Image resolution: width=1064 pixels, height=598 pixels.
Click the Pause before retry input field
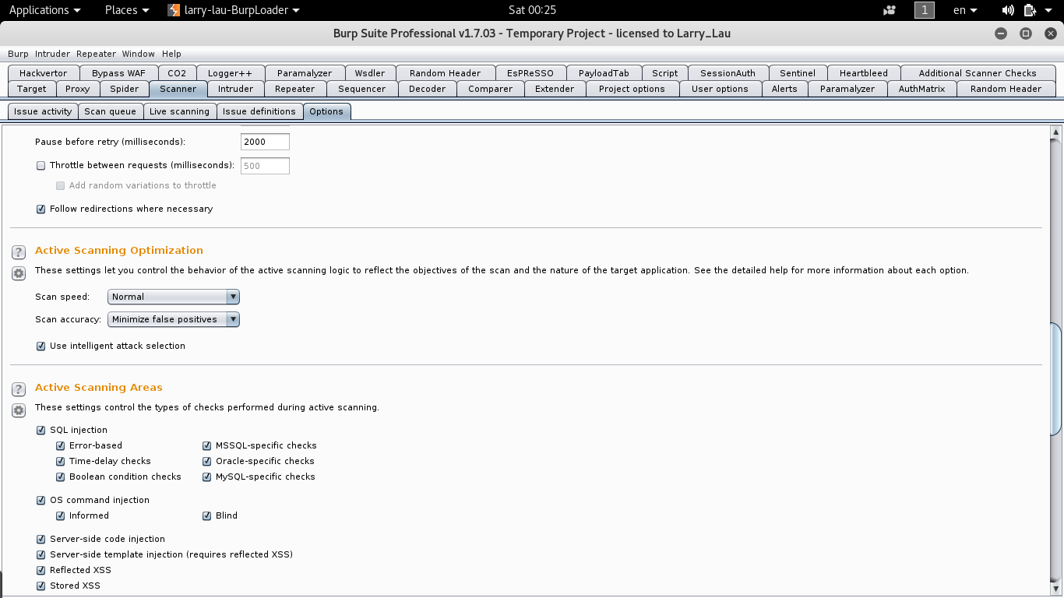(265, 142)
